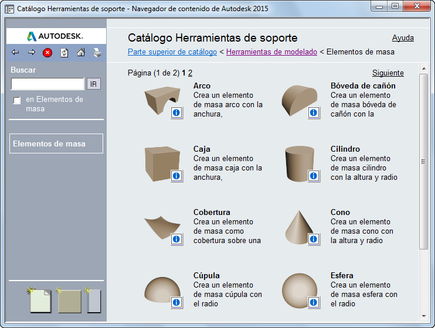Open info for Caja tool
The width and height of the screenshot is (435, 328).
pos(176,176)
